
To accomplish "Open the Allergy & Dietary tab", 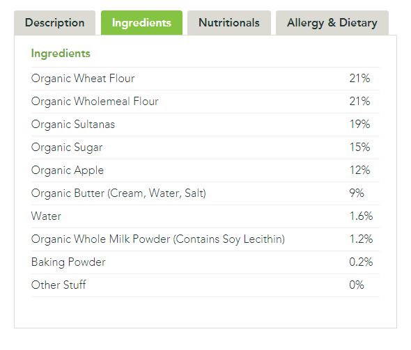I will tap(332, 23).
